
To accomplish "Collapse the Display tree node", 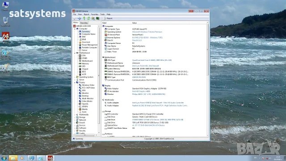I will 75,82.
